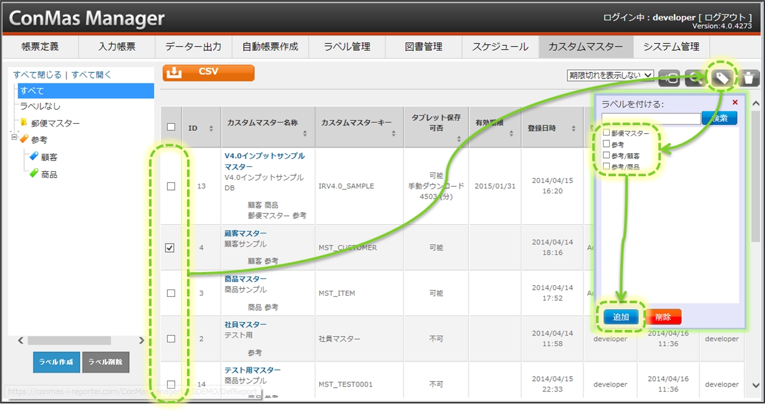This screenshot has height=414, width=765.
Task: Click the magnifier search icon in toolbar
Action: 694,78
